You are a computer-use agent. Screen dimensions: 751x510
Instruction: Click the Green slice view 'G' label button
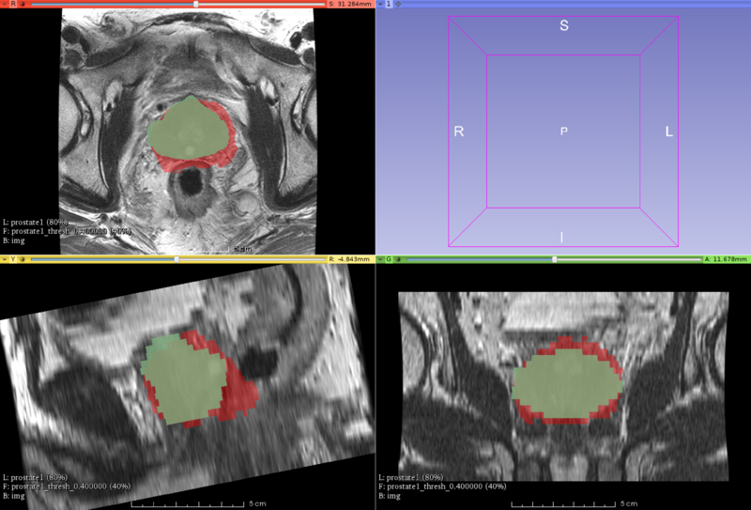(x=389, y=259)
